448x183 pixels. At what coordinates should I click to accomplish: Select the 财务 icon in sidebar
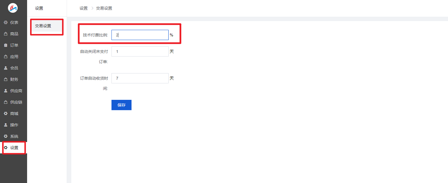[5, 79]
